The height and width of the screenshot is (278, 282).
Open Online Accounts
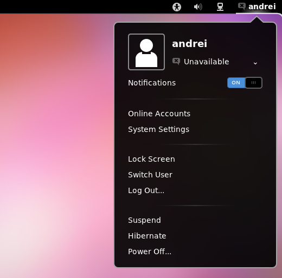coord(159,114)
